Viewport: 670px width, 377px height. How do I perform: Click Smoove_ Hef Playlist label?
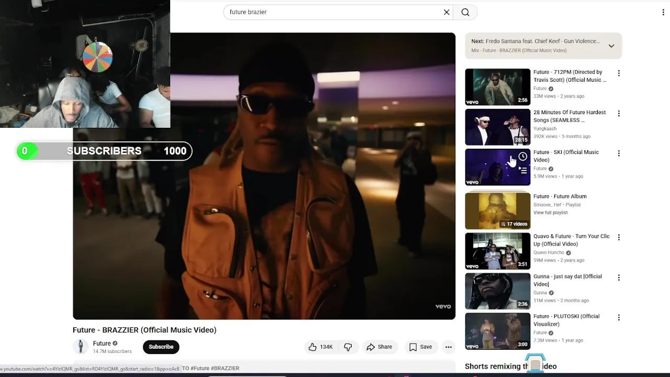coord(557,205)
